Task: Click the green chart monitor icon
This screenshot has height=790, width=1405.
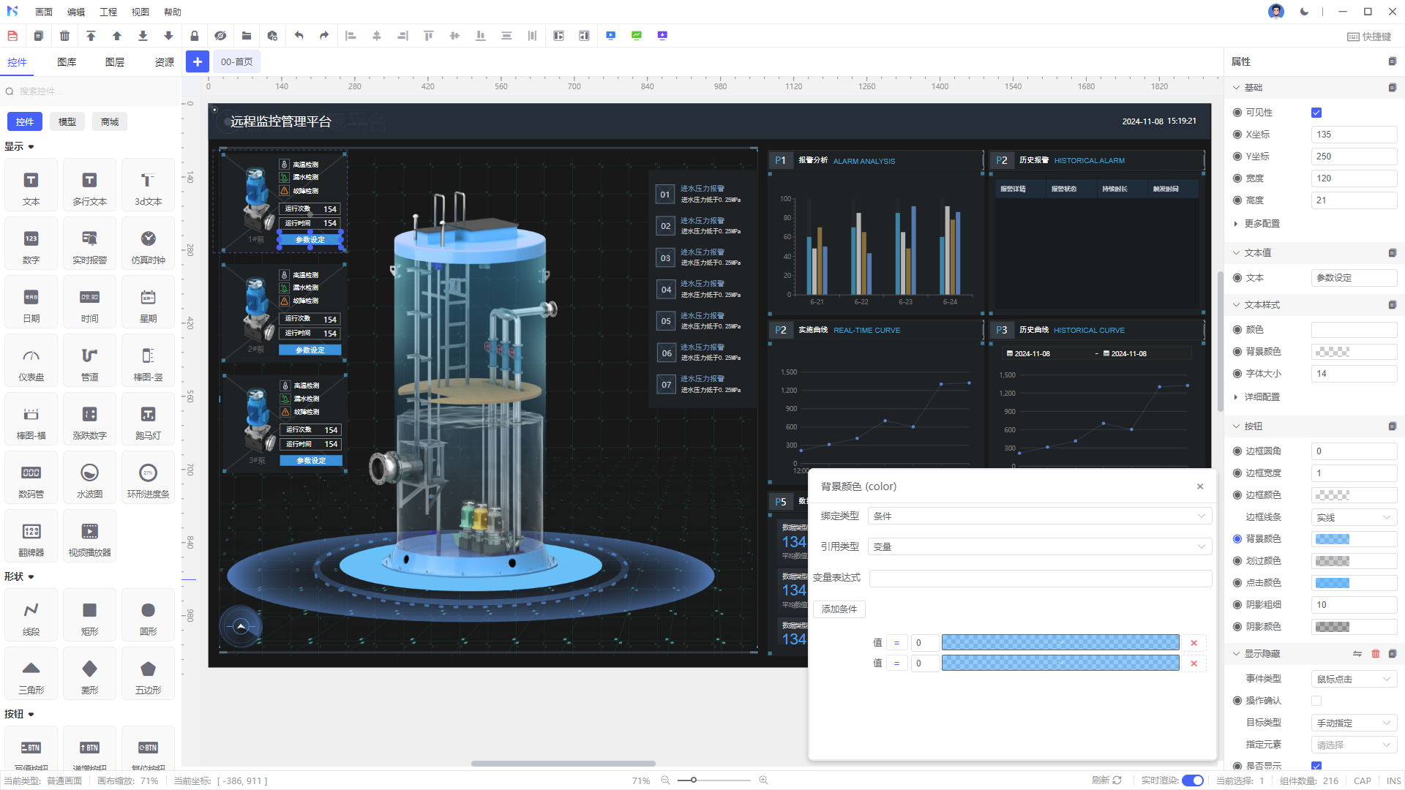Action: coord(637,36)
